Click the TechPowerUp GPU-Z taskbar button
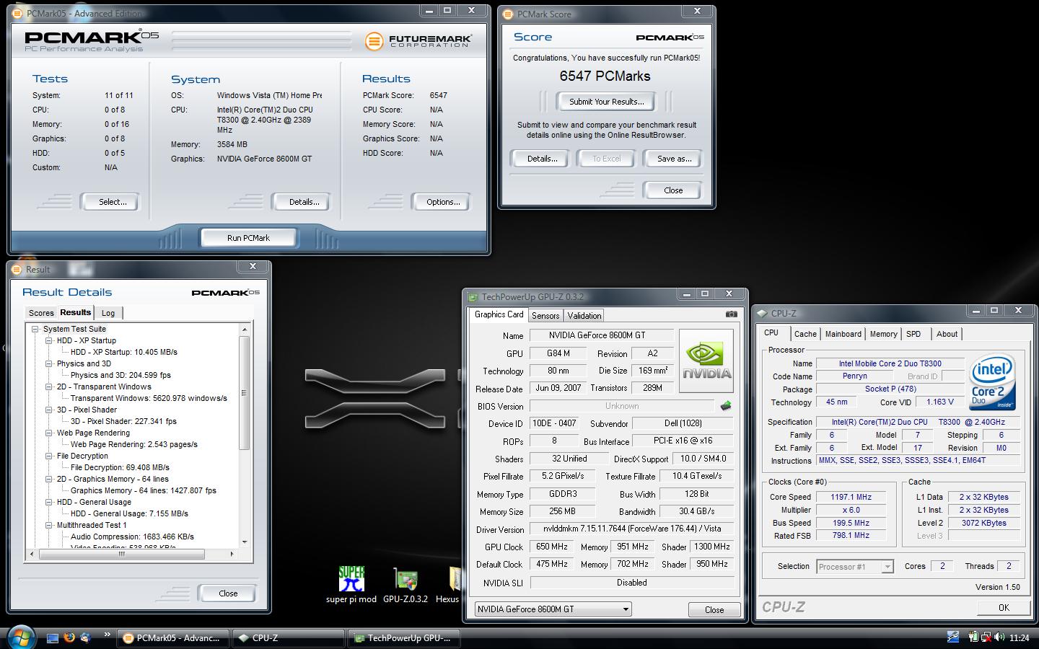 point(404,638)
